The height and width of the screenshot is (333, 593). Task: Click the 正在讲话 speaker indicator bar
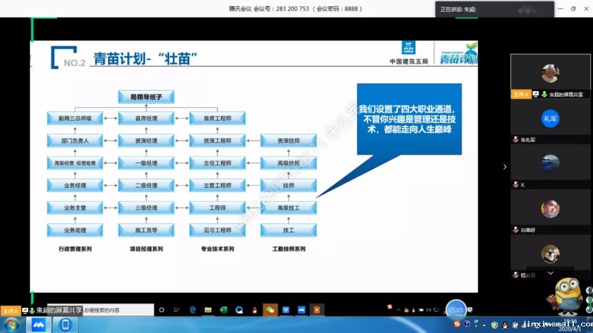[x=494, y=9]
